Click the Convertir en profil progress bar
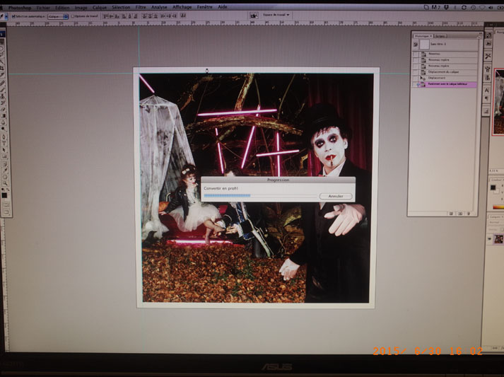Screen dimensions: 504x377 tap(260, 195)
